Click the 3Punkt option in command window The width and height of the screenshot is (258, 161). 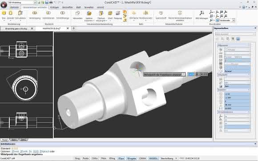pyautogui.click(x=15, y=151)
